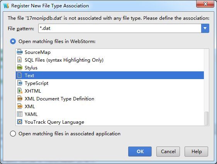Image resolution: width=217 pixels, height=164 pixels.
Task: Select the highlighted 'Text' file type
Action: click(x=110, y=75)
